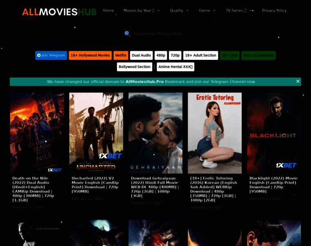Open the Uncharted movie poster
This screenshot has height=246, width=311.
96,133
